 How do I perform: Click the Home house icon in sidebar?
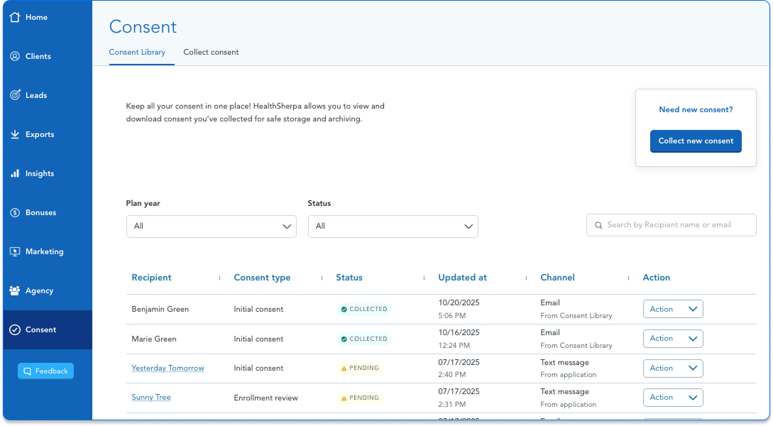click(x=15, y=17)
